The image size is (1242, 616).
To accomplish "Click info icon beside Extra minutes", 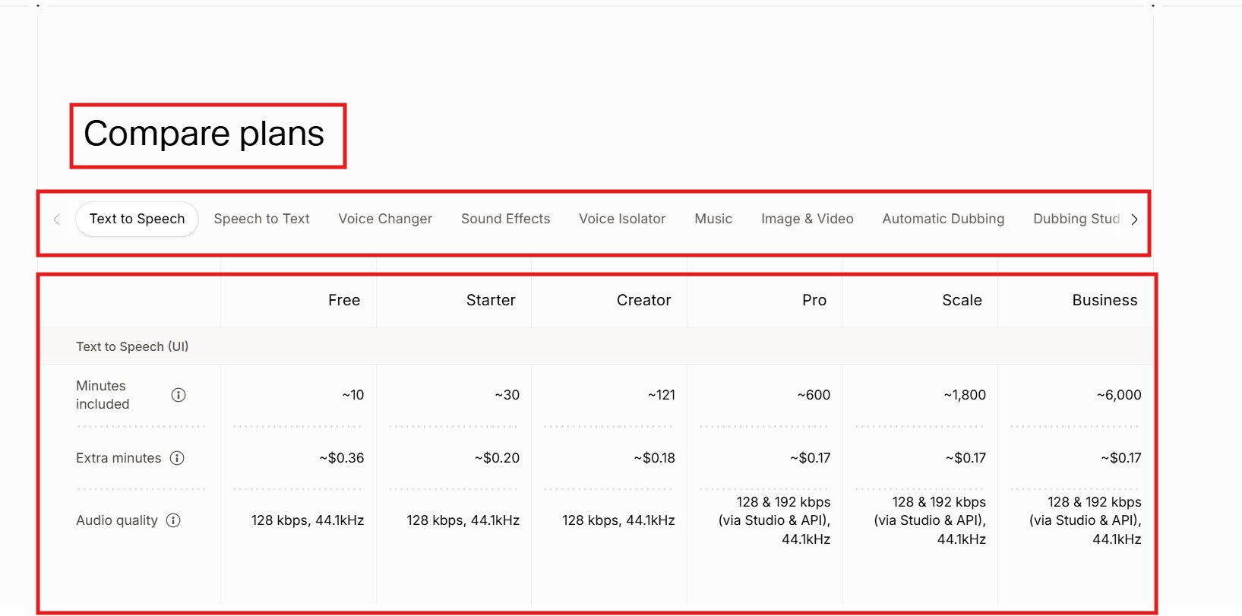I will click(x=177, y=458).
